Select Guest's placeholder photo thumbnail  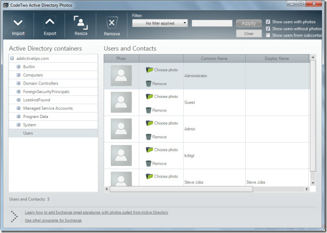coord(121,102)
